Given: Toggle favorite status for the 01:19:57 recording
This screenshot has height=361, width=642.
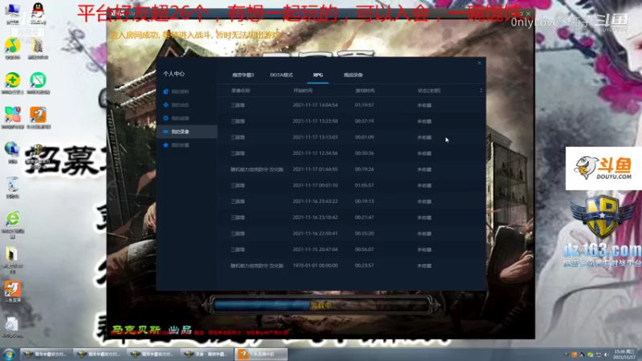Looking at the screenshot, I should (425, 105).
